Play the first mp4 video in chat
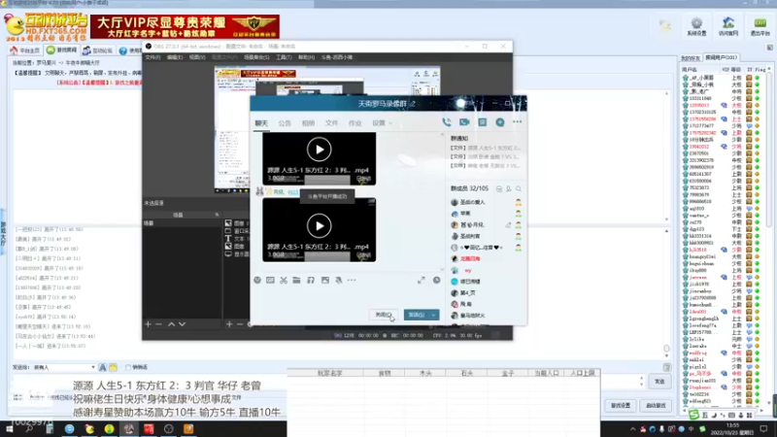This screenshot has width=777, height=437. pyautogui.click(x=320, y=150)
